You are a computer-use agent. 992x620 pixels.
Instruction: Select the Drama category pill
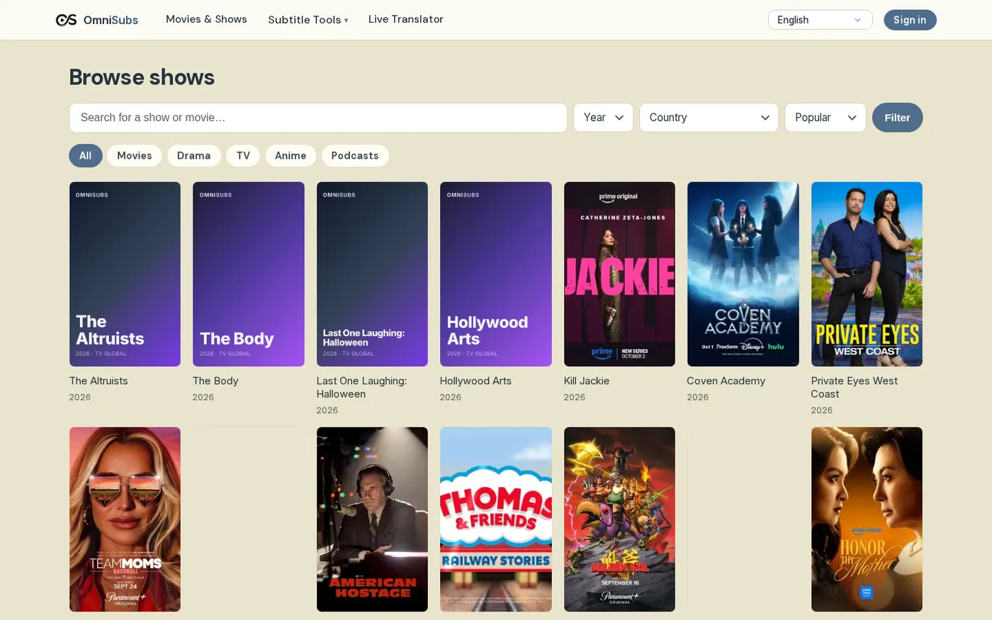(194, 156)
